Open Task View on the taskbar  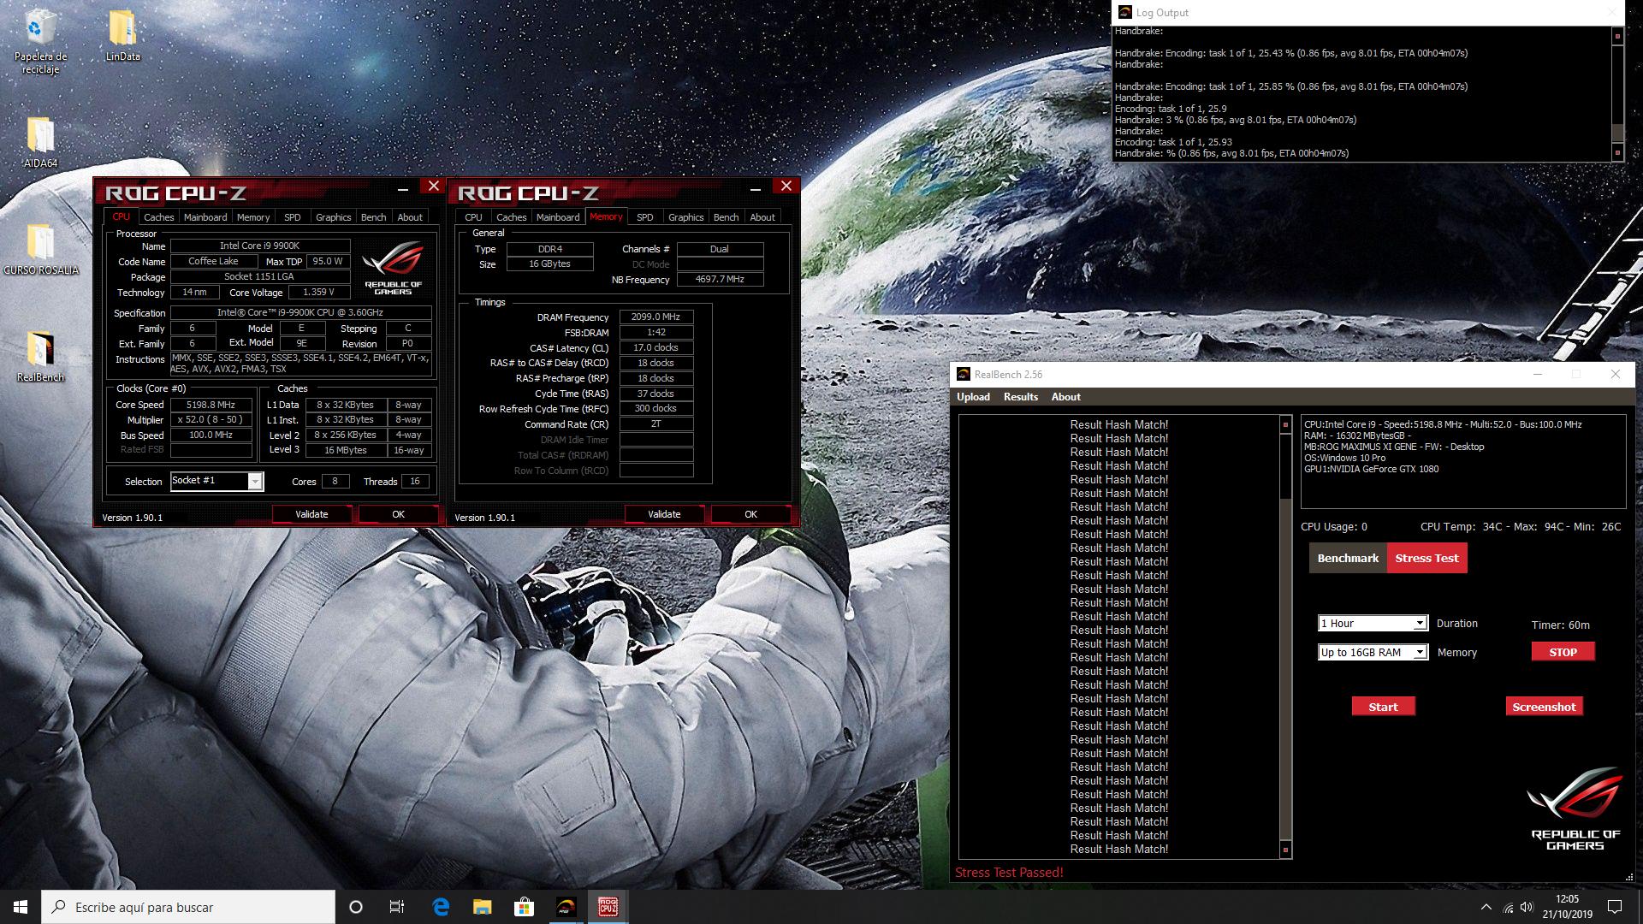pyautogui.click(x=397, y=907)
